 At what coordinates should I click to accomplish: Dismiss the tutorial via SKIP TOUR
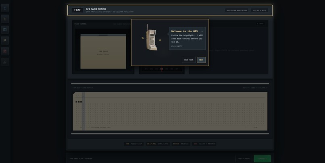click(x=189, y=60)
